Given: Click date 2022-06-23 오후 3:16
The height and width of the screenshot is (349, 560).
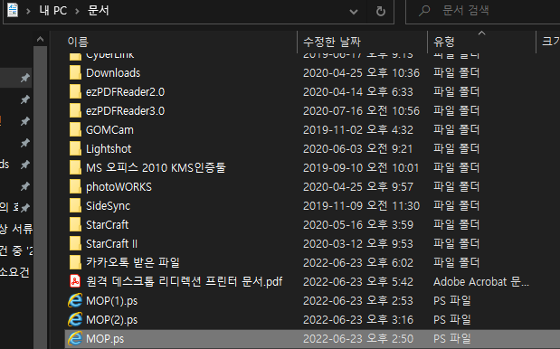Looking at the screenshot, I should tap(358, 319).
